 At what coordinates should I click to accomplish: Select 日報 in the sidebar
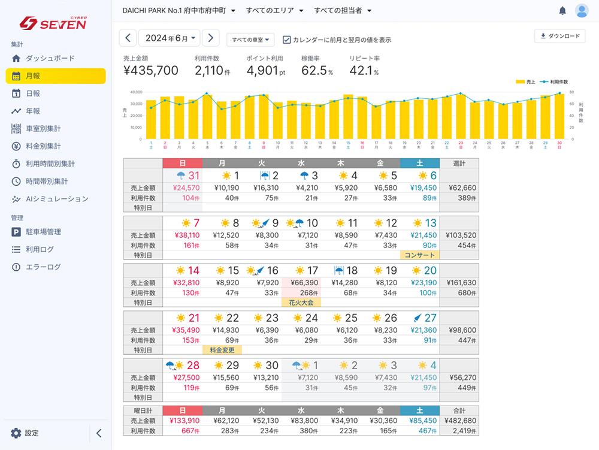[33, 93]
